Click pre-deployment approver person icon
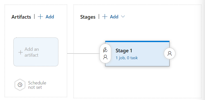Screen dimensions: 205x100 105,57
